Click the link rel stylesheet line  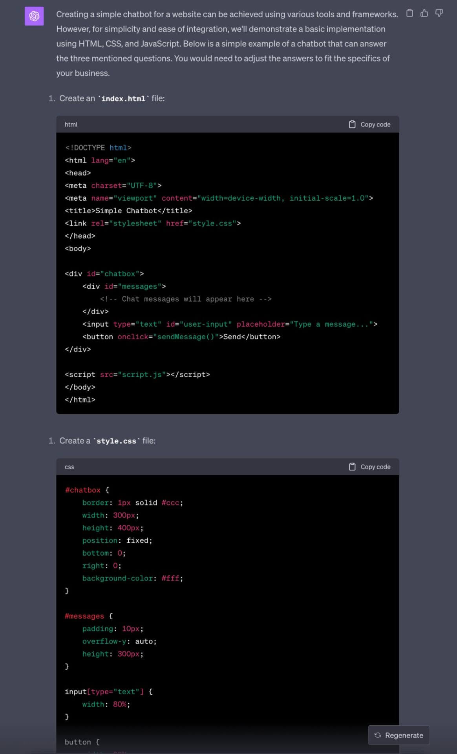(x=153, y=223)
